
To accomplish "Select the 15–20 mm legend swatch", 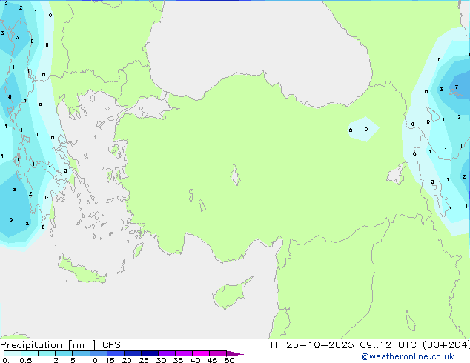I will click(115, 353).
